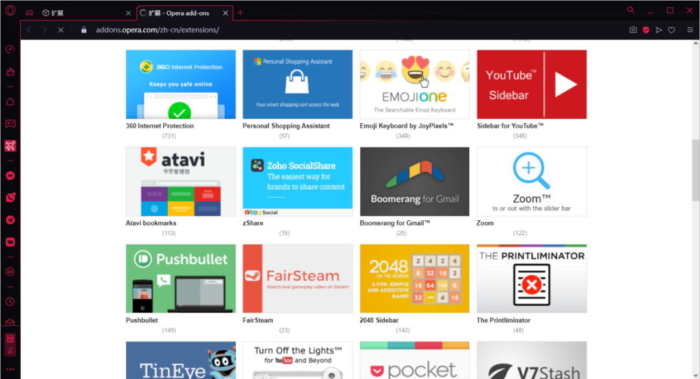Click the V7Stash thumbnail
The image size is (700, 379).
(x=531, y=360)
